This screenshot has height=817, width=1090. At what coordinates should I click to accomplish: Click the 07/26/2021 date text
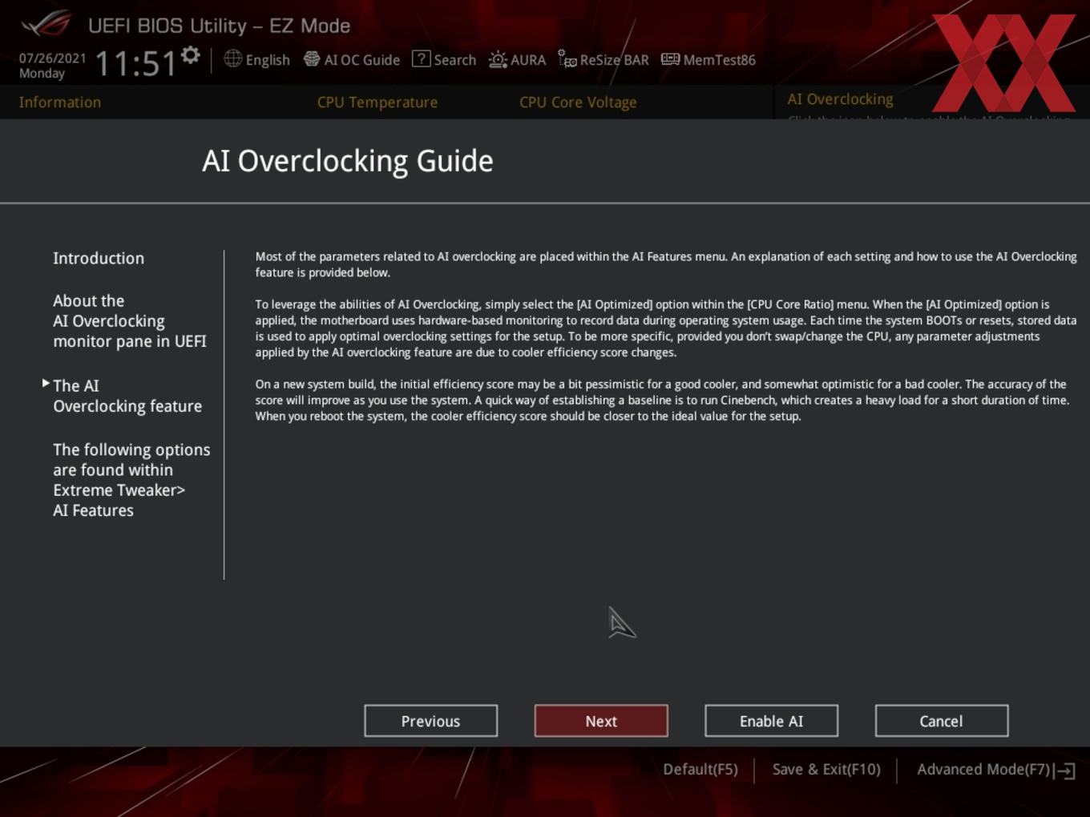coord(52,58)
